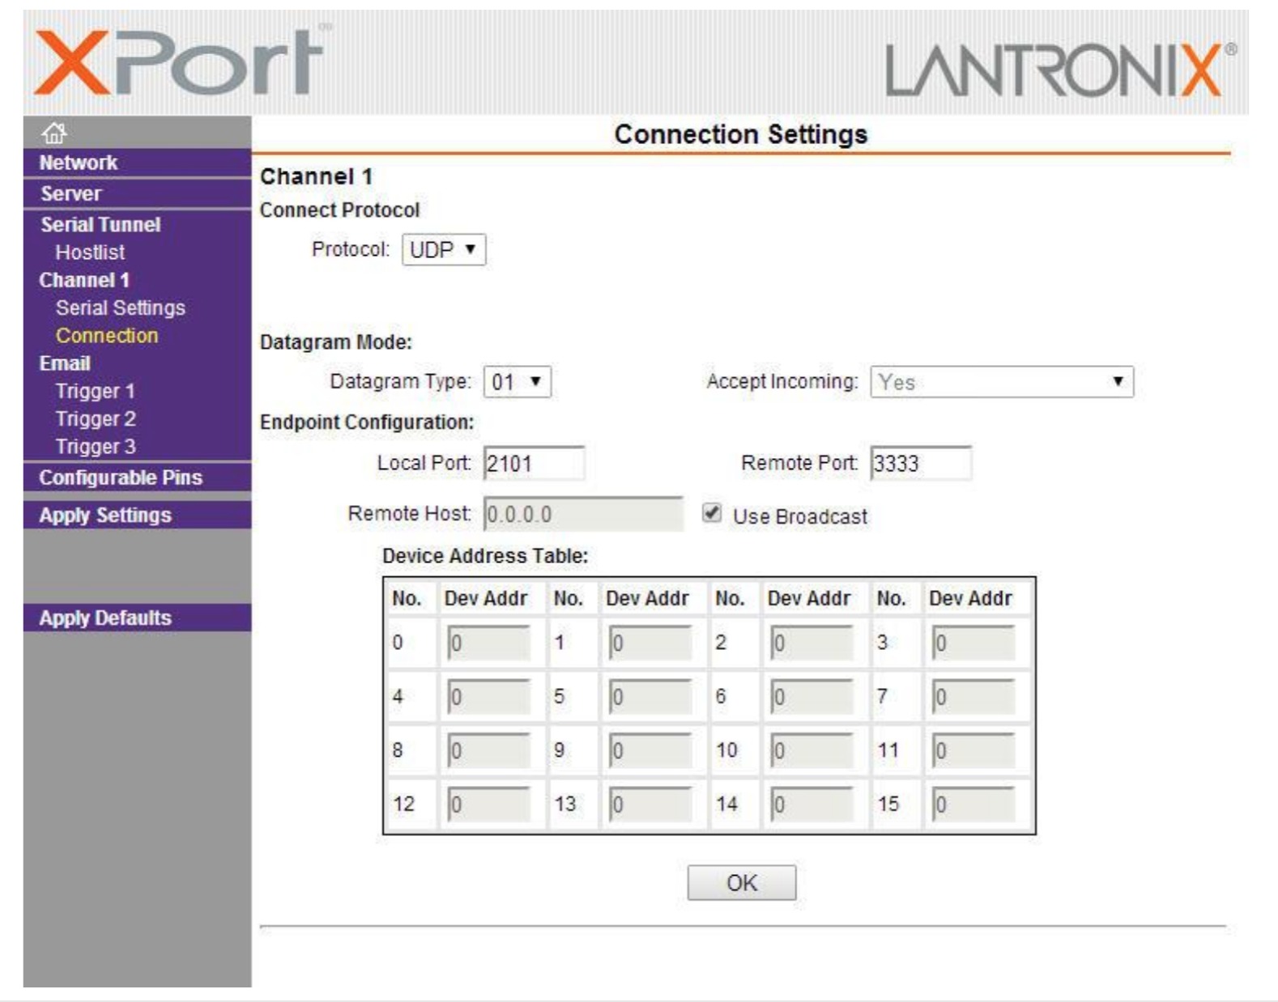The height and width of the screenshot is (1002, 1278).
Task: Click Dev Addr field for No. 0
Action: coord(489,643)
